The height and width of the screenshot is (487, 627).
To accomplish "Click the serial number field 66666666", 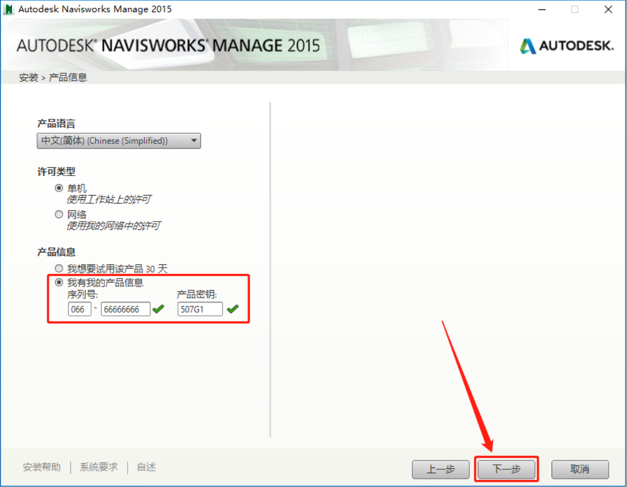I will tap(125, 309).
